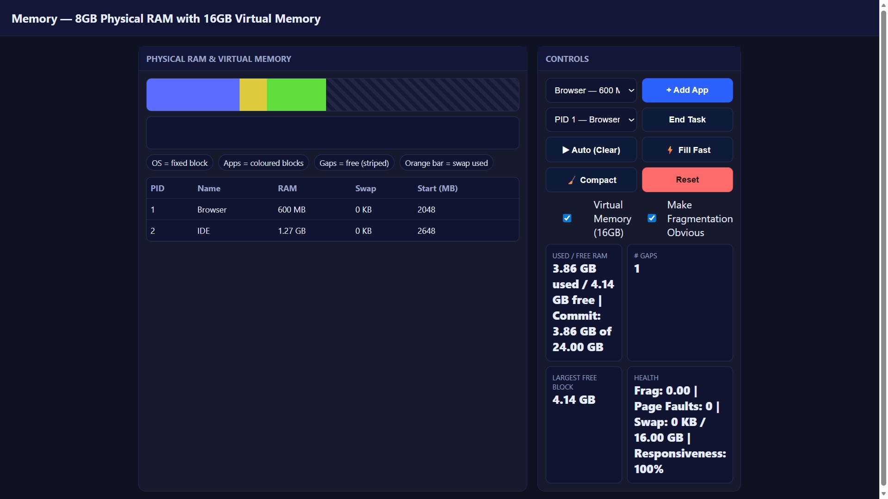Click the swap usage bar area
This screenshot has height=499, width=888.
point(332,133)
